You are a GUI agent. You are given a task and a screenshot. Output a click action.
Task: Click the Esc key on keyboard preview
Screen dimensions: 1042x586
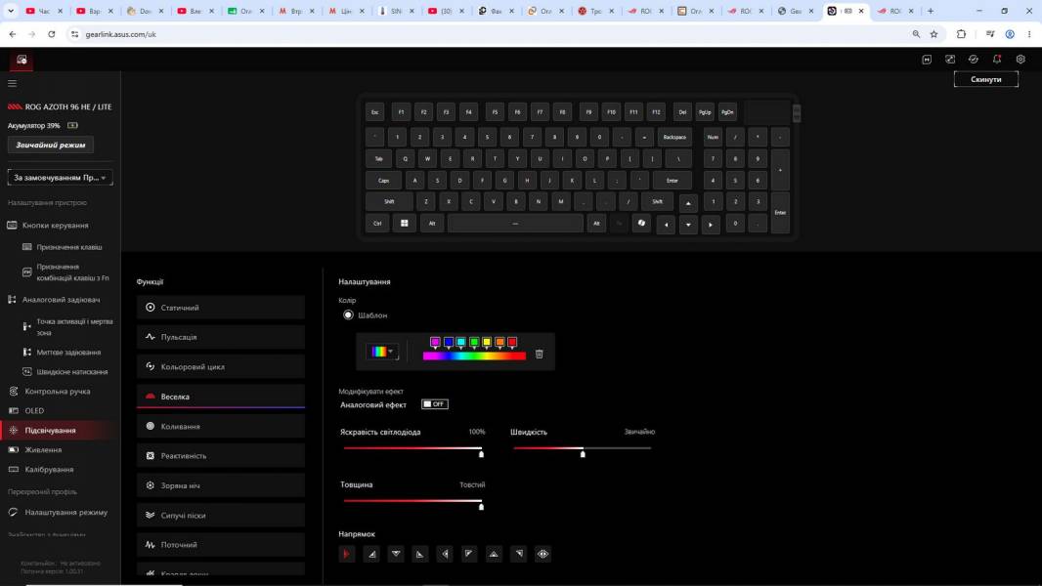click(374, 112)
